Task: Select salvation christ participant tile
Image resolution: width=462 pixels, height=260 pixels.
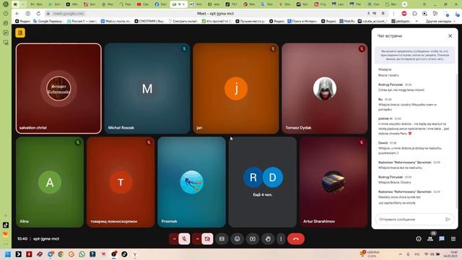Action: click(58, 88)
